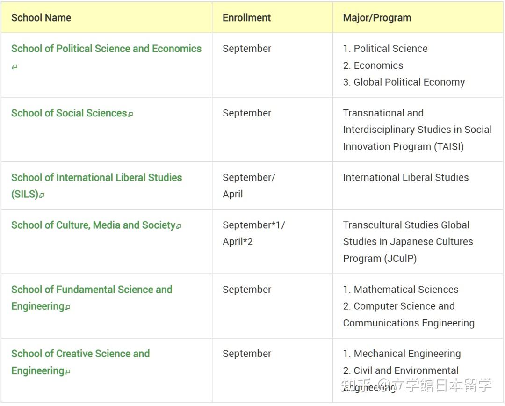Open School of International Liberal Studies link
The image size is (505, 406).
[97, 186]
